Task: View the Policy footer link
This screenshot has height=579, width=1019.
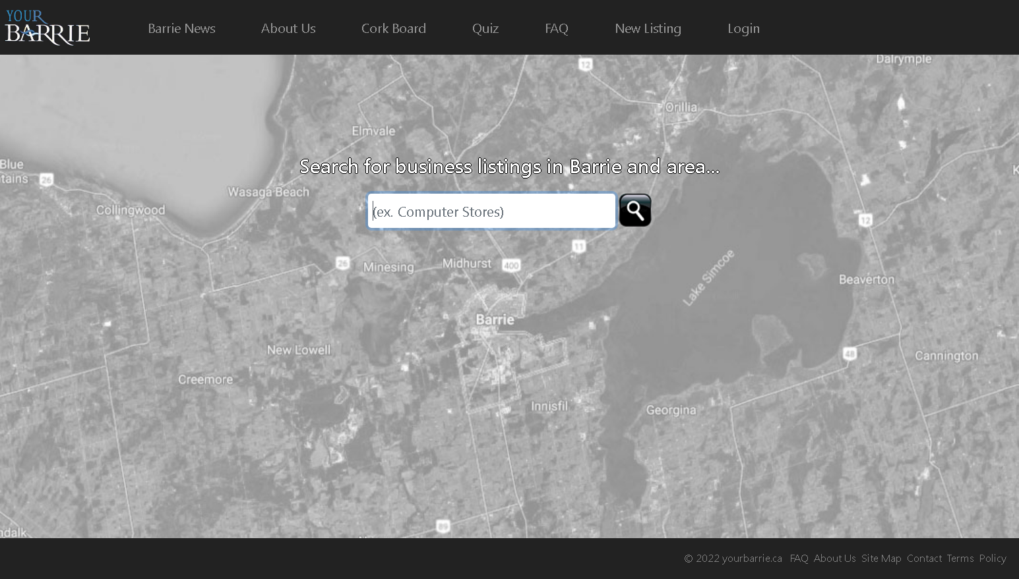Action: click(992, 558)
